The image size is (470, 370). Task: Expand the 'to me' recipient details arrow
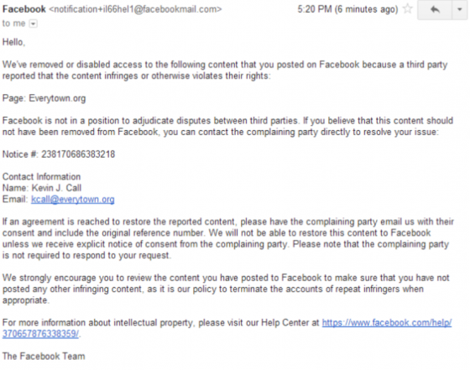pyautogui.click(x=34, y=23)
